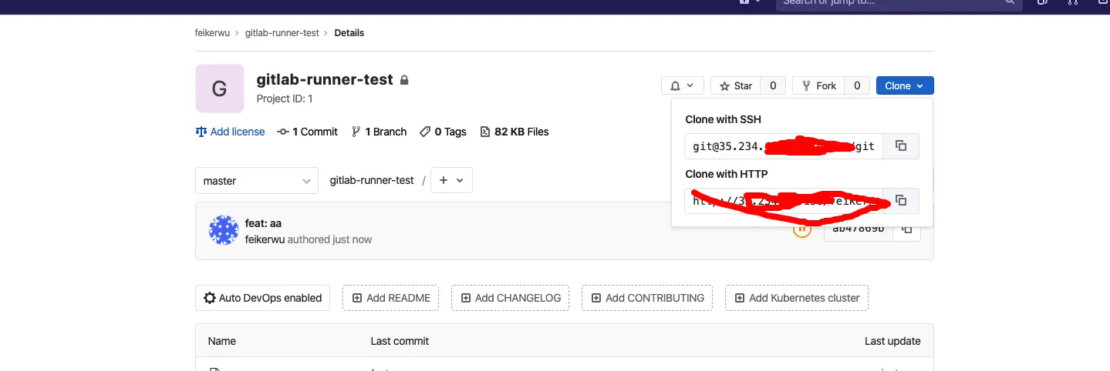Copy the HTTP clone URL
Viewport: 1110px width, 371px height.
(x=900, y=201)
